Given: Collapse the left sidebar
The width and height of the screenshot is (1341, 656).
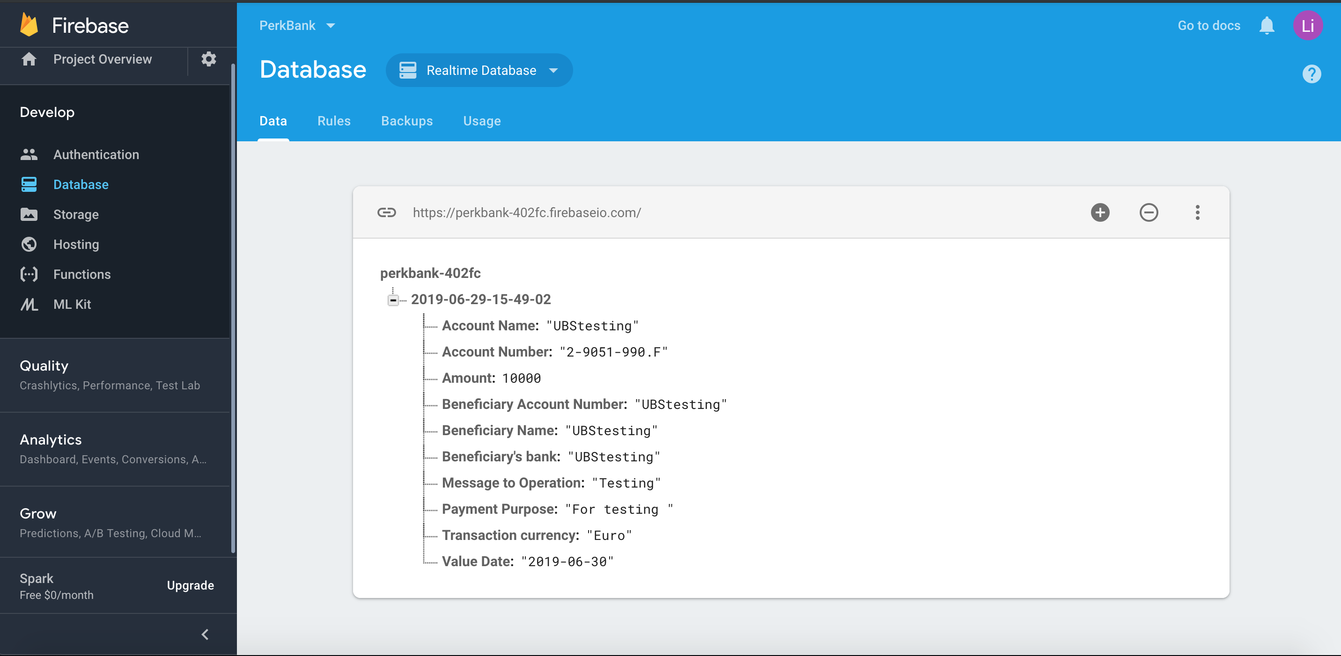Looking at the screenshot, I should point(205,634).
